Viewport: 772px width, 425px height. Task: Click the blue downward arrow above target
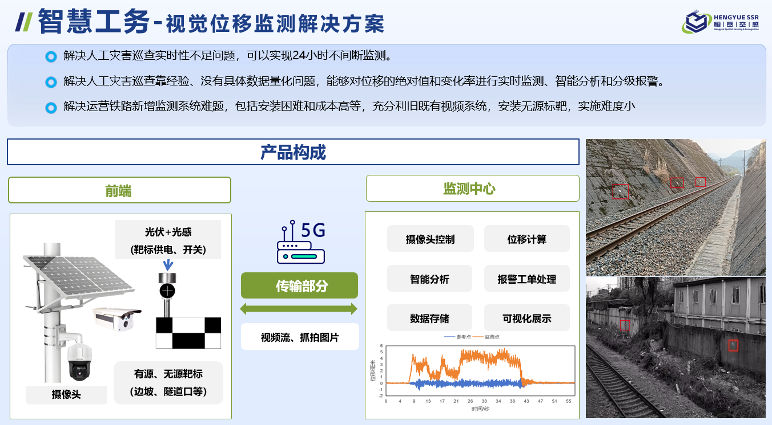click(x=167, y=265)
